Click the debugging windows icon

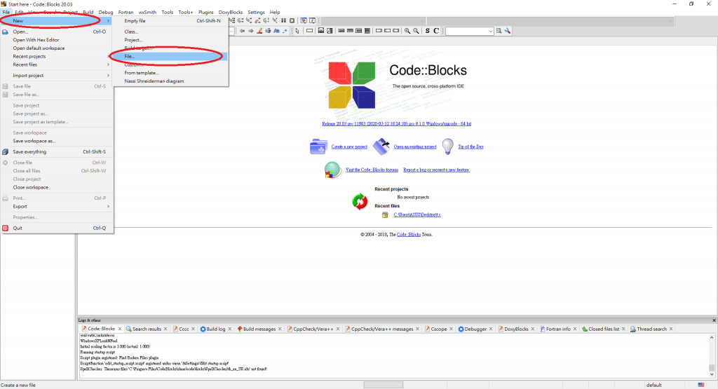(304, 20)
